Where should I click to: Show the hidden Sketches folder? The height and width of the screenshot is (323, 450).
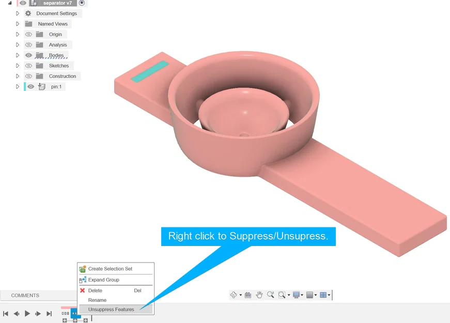pos(28,66)
